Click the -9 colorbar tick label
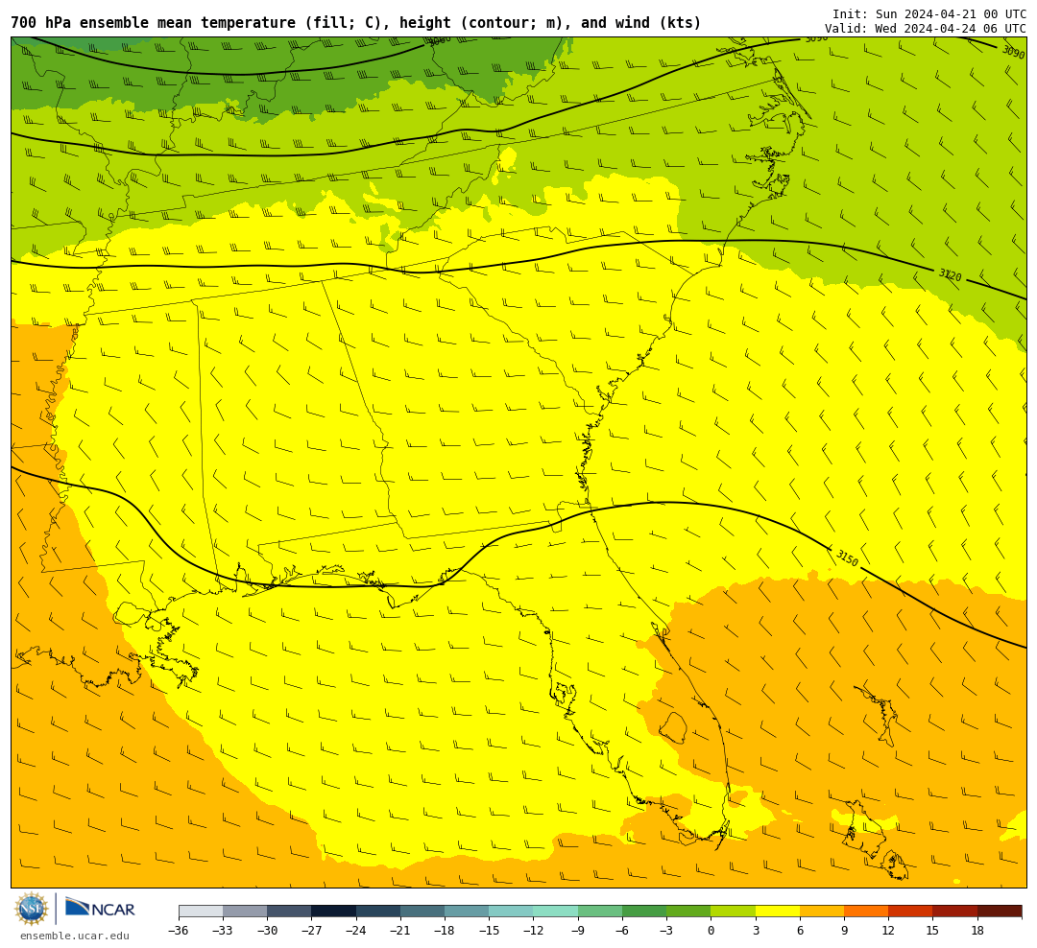This screenshot has height=948, width=1037. pos(577,931)
